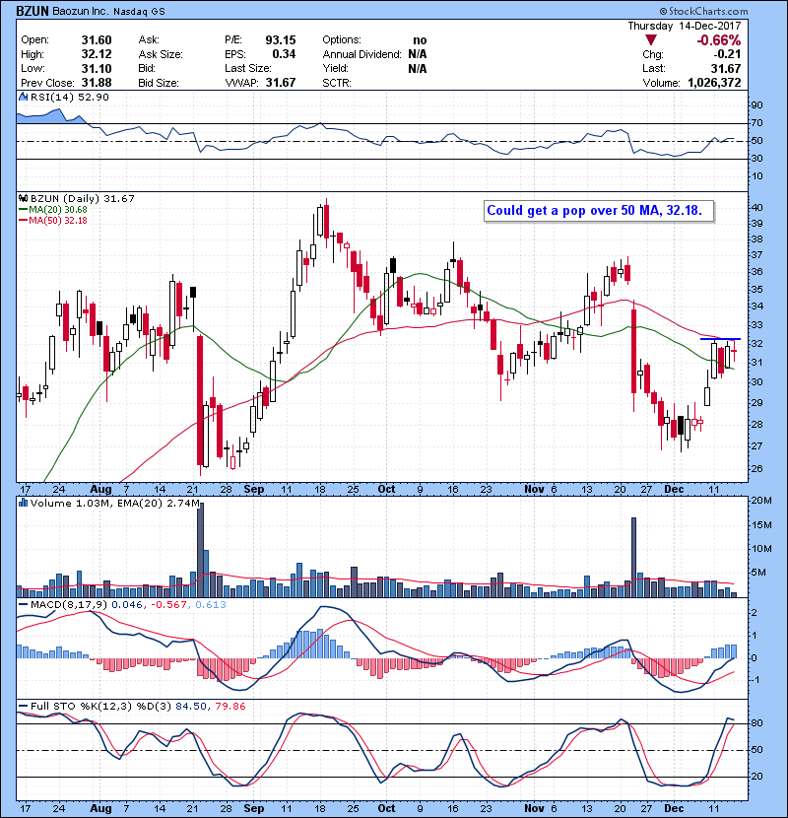The image size is (788, 818).
Task: Click the RSI 30 level axis label
Action: (756, 159)
